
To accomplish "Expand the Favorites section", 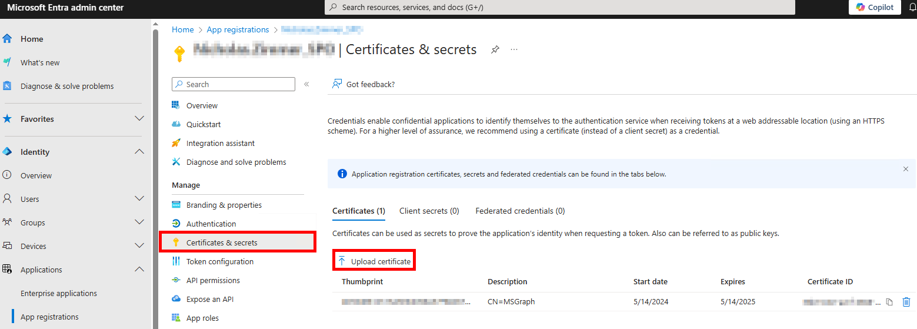I will point(139,119).
